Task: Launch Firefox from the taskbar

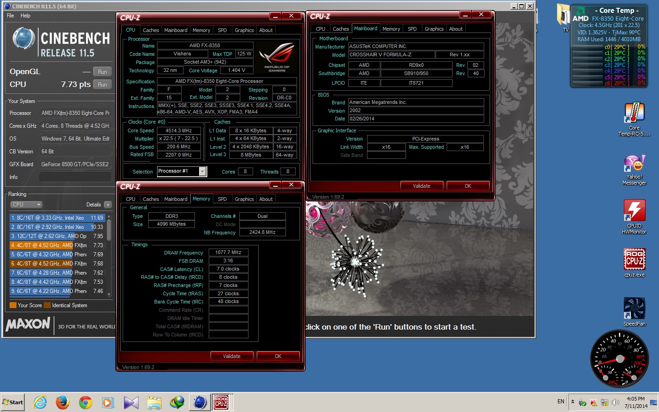Action: (x=63, y=402)
